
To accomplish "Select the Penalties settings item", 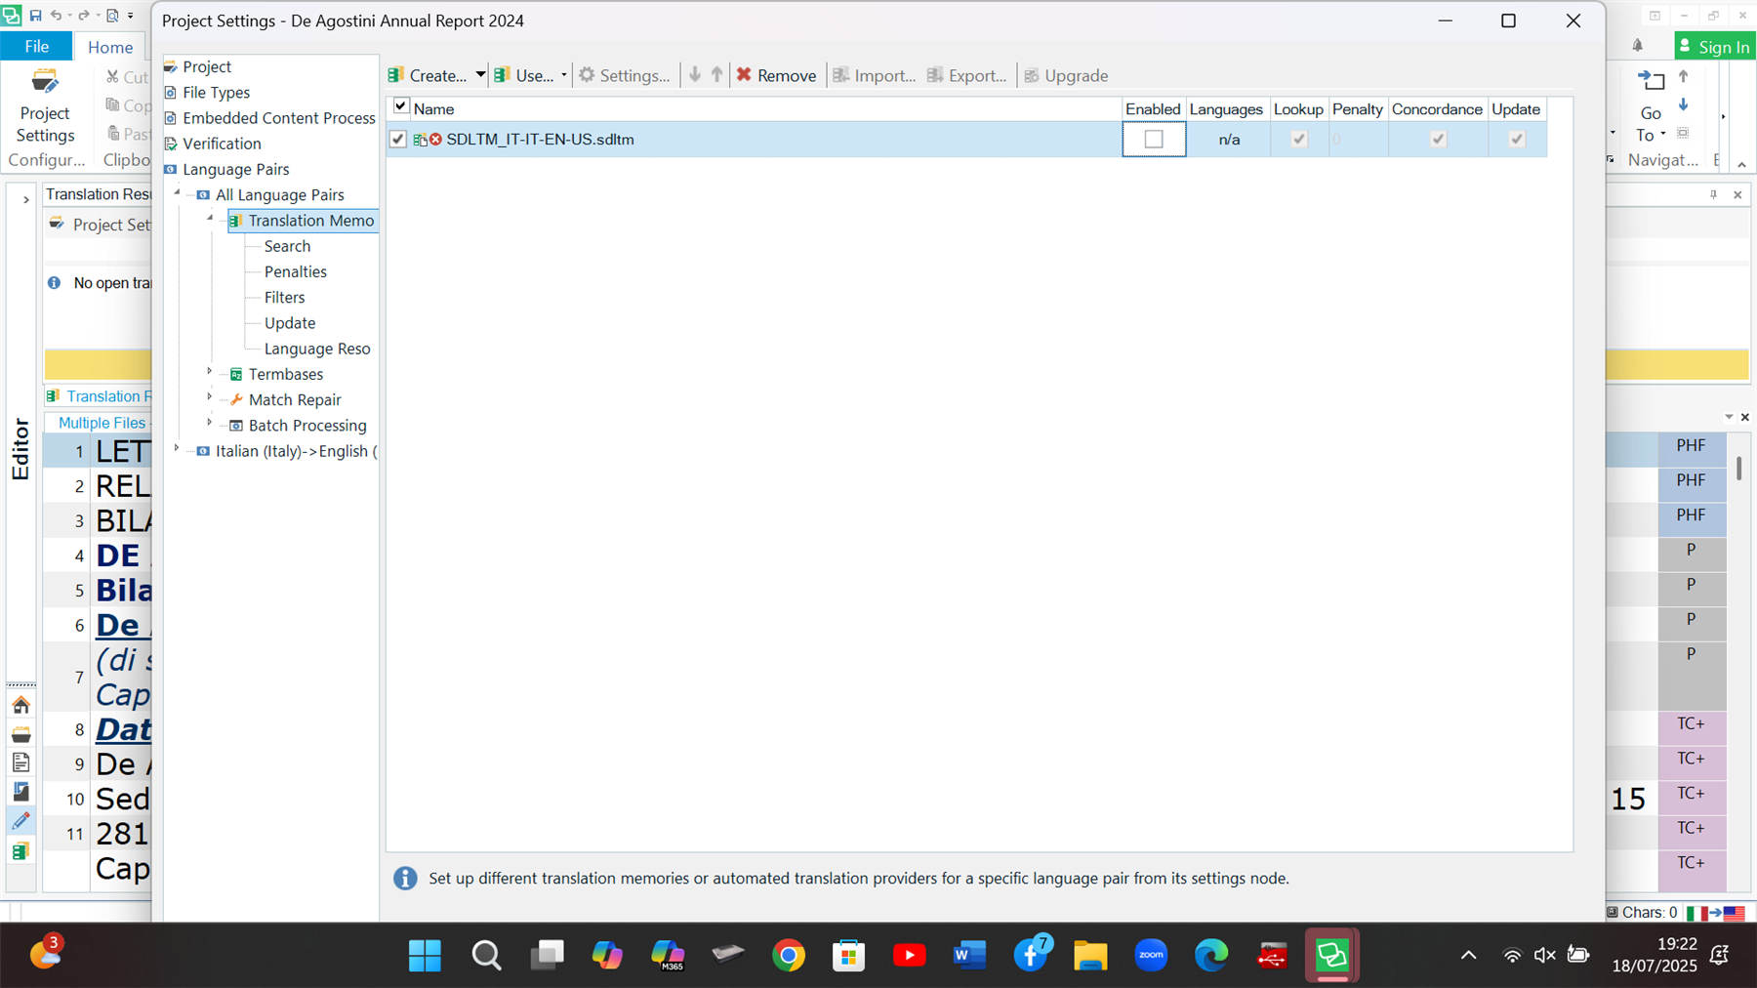I will pos(295,271).
